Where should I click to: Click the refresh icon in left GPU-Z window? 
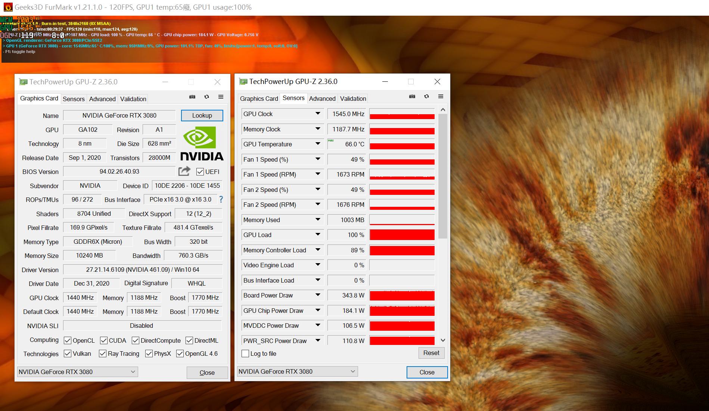point(206,97)
